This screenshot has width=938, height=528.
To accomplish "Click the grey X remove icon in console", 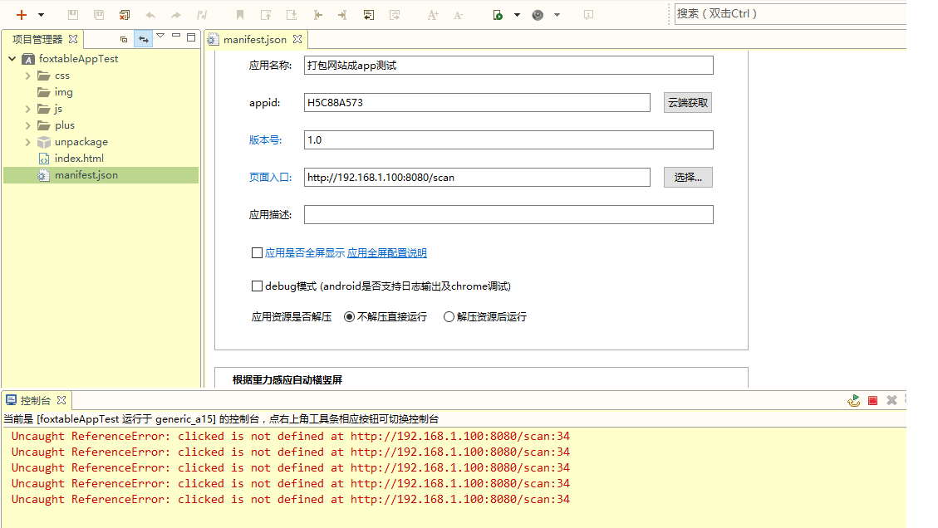I will [892, 400].
